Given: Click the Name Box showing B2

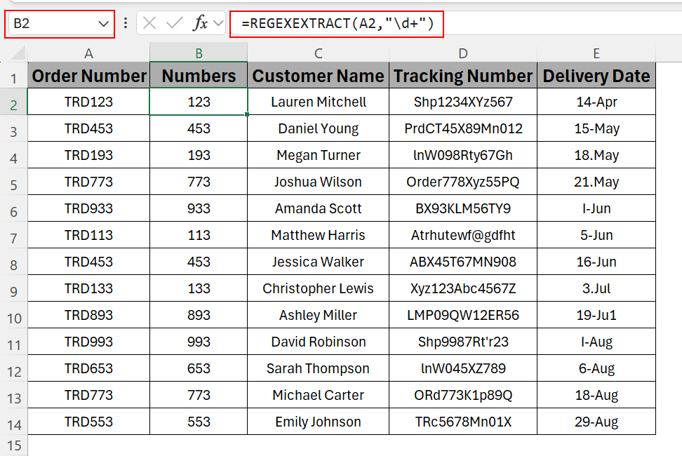Looking at the screenshot, I should click(49, 24).
